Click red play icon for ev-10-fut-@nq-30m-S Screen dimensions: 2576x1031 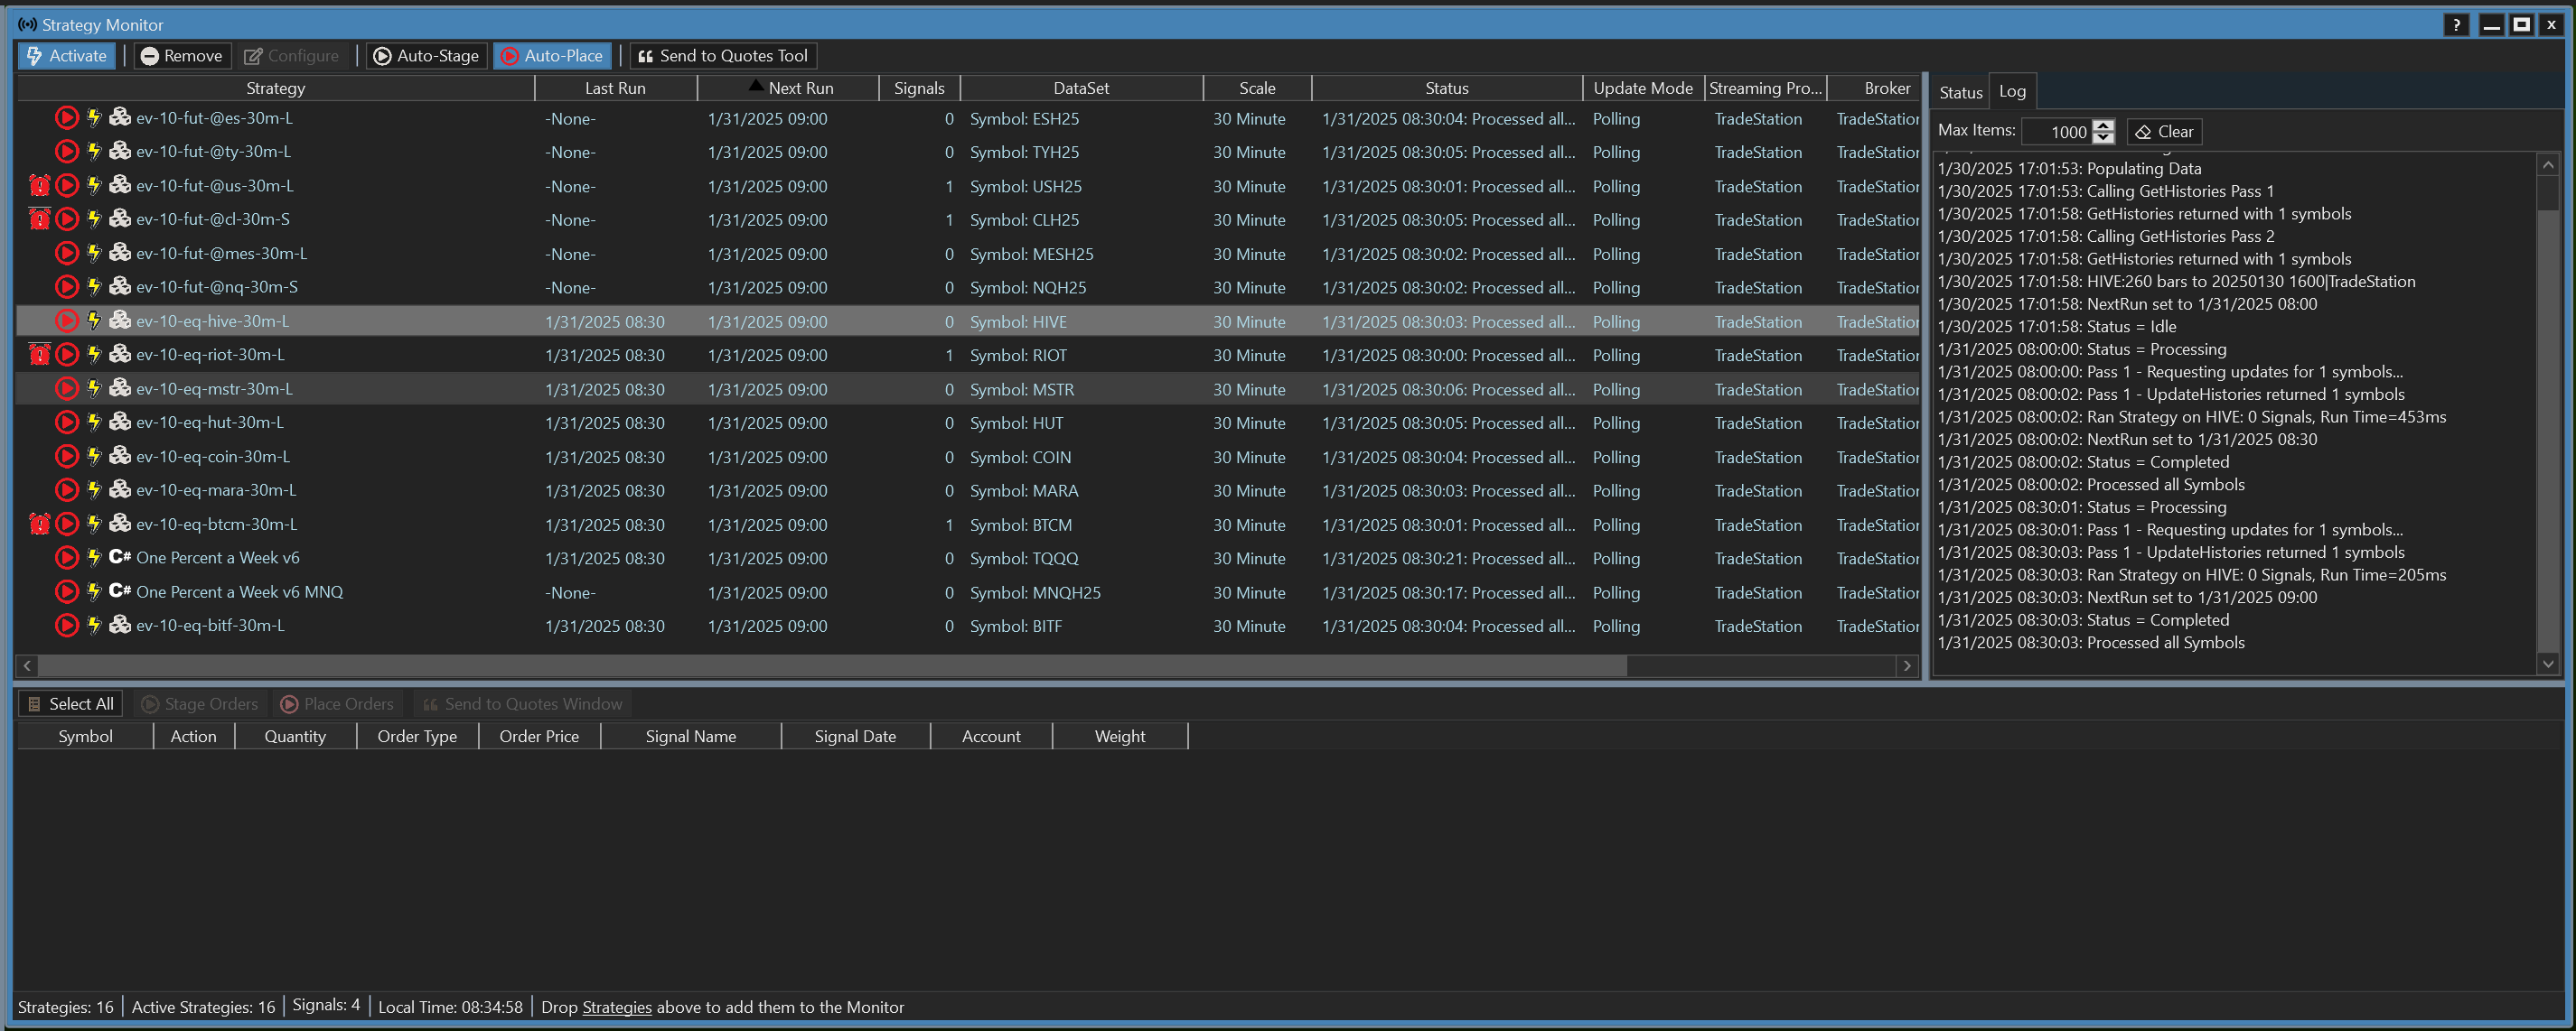67,287
